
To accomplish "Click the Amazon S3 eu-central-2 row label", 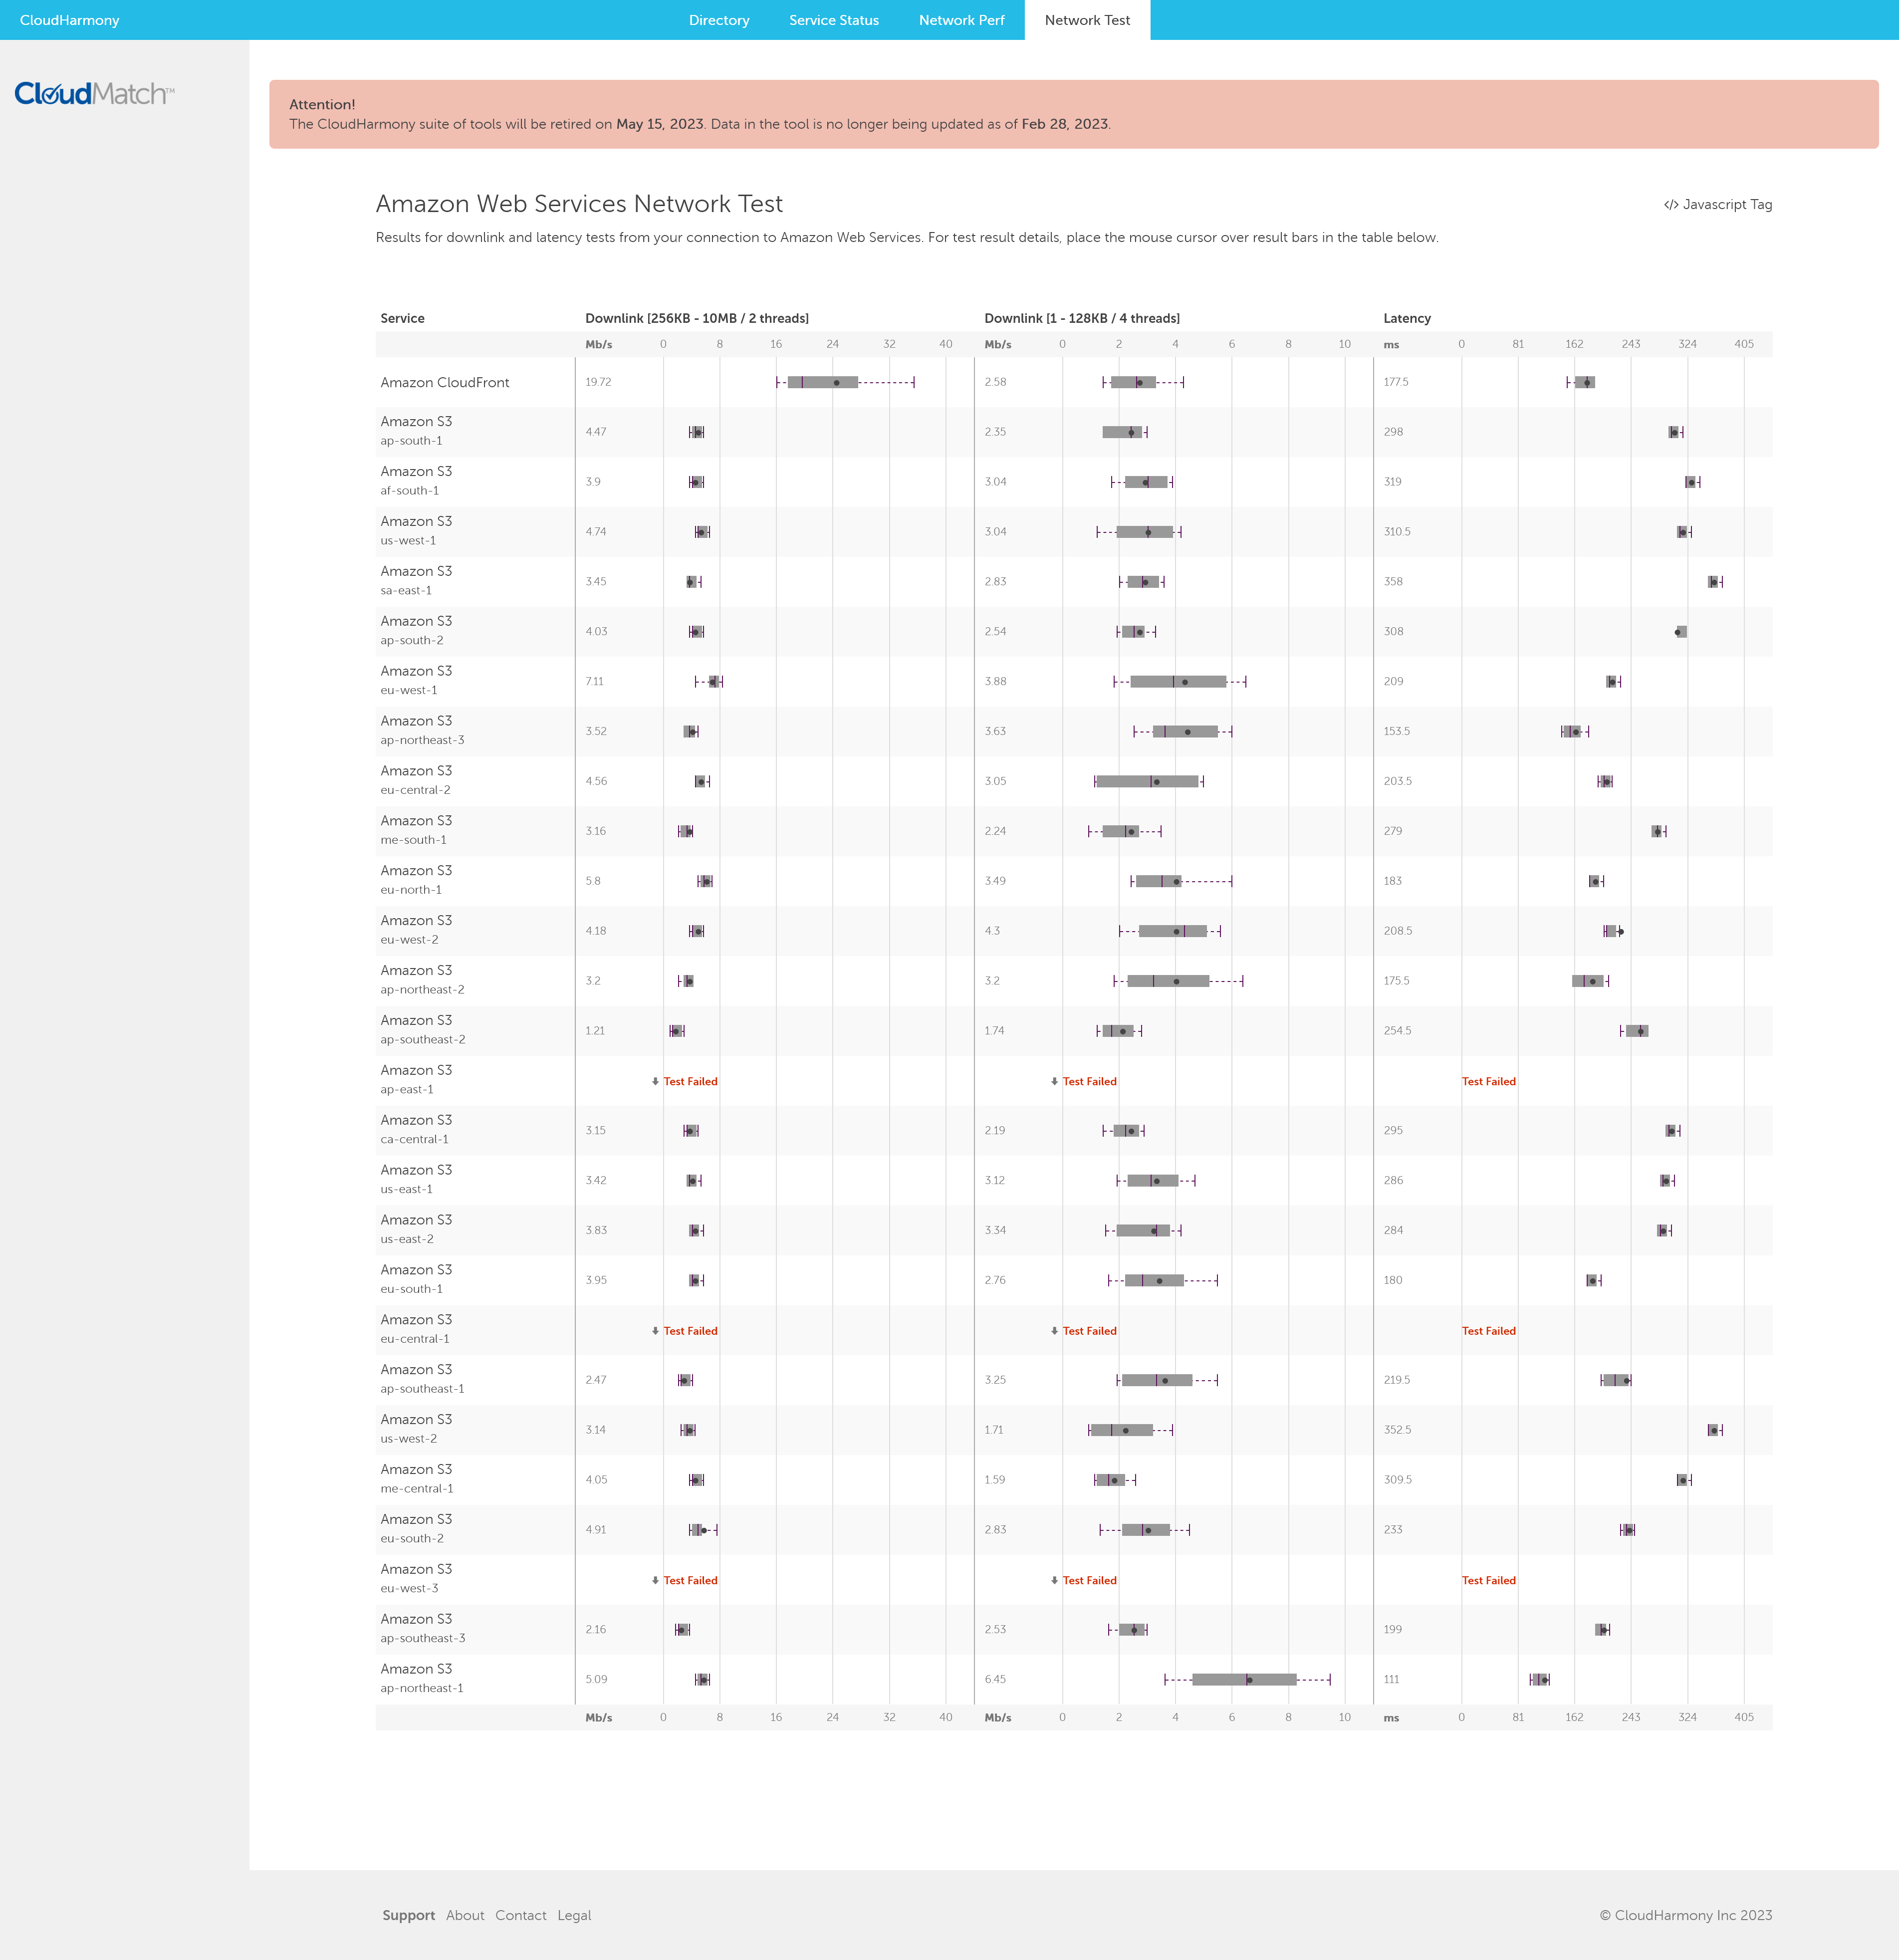I will pyautogui.click(x=416, y=781).
